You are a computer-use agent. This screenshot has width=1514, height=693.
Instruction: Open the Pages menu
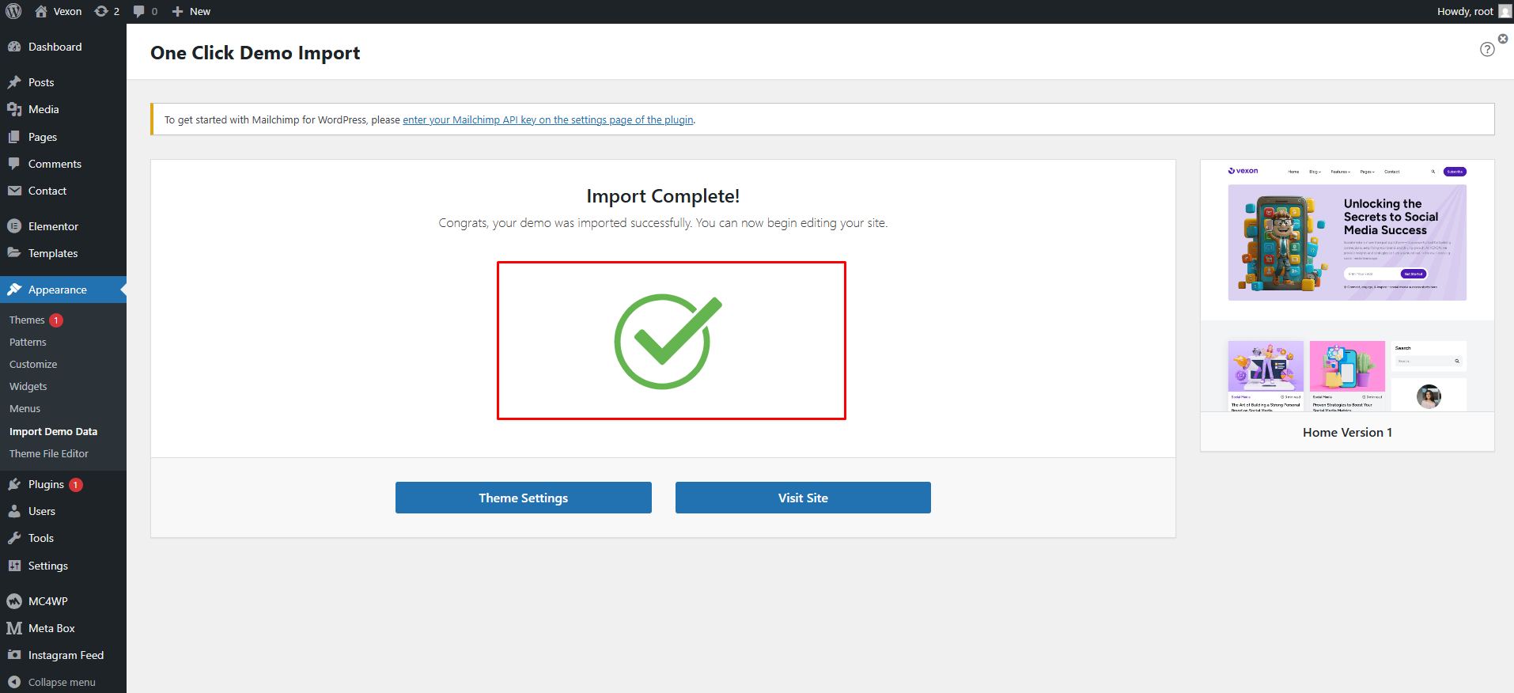(x=63, y=137)
